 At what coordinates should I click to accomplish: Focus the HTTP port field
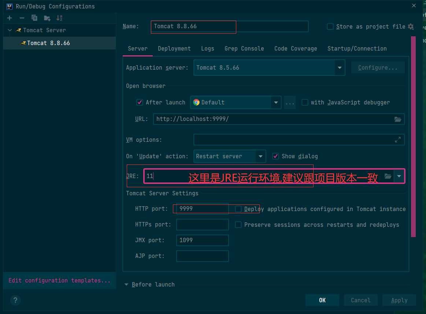203,209
